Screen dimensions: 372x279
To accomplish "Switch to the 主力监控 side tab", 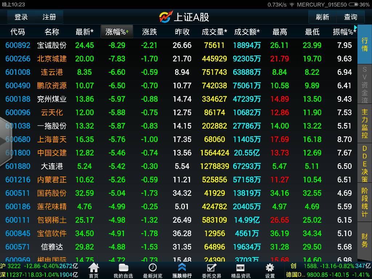I will tap(365, 124).
